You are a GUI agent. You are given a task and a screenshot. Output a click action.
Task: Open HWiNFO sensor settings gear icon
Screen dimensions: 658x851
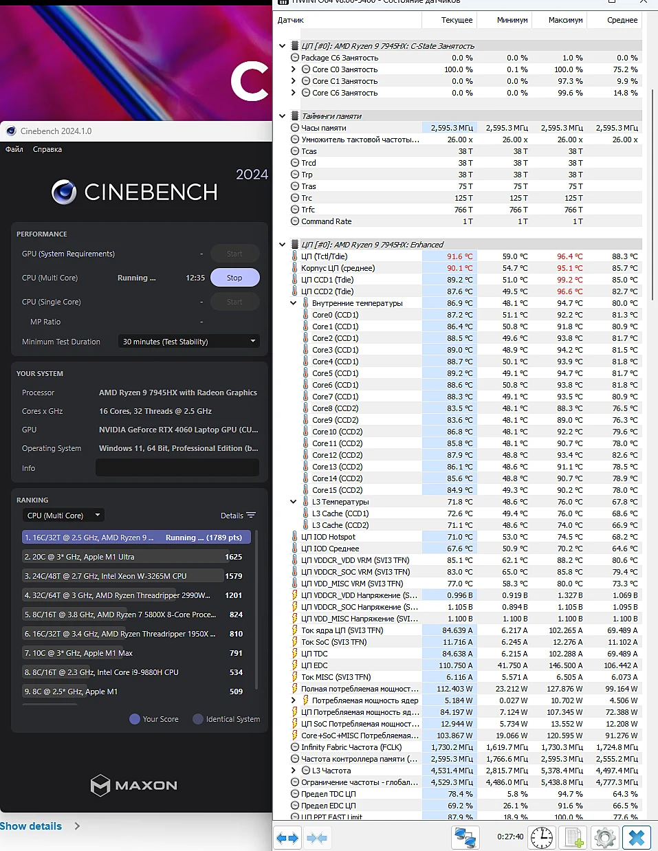[x=605, y=838]
